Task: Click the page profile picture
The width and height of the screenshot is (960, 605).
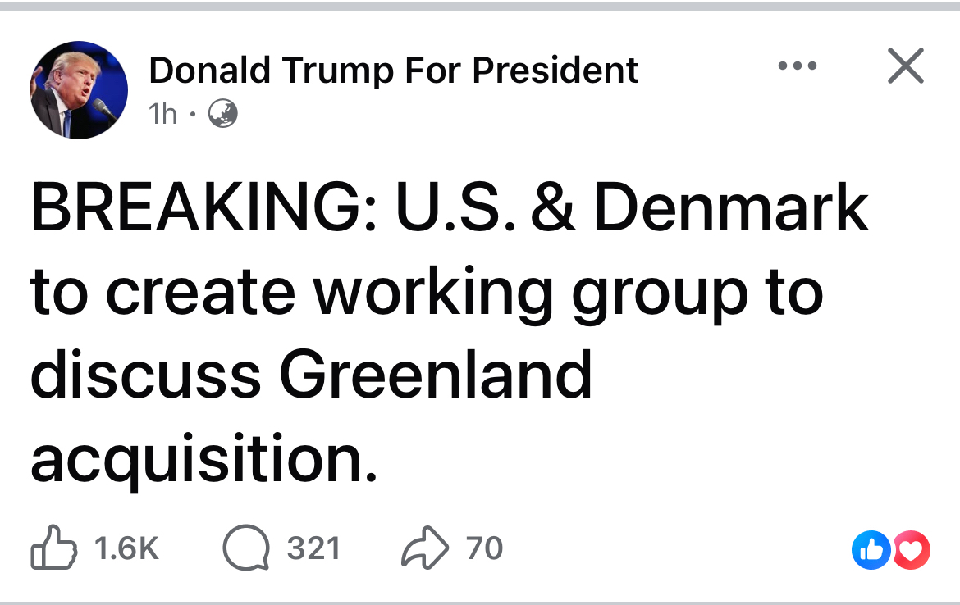Action: pos(79,90)
